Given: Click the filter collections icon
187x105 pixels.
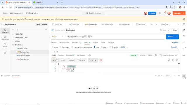Looking at the screenshot, I should tap(18, 30).
